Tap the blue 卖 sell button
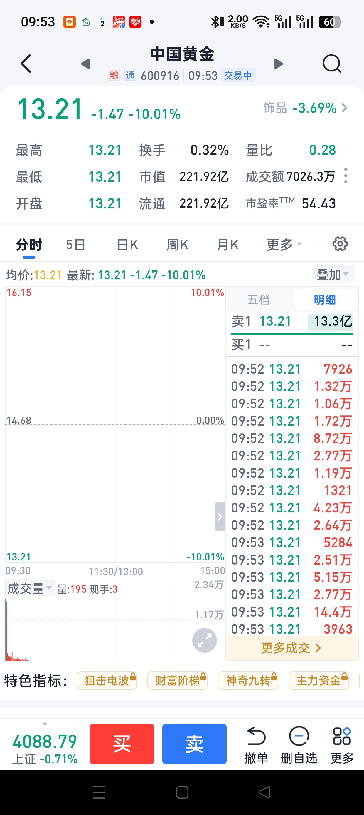Screen dimensions: 364x815 195,744
